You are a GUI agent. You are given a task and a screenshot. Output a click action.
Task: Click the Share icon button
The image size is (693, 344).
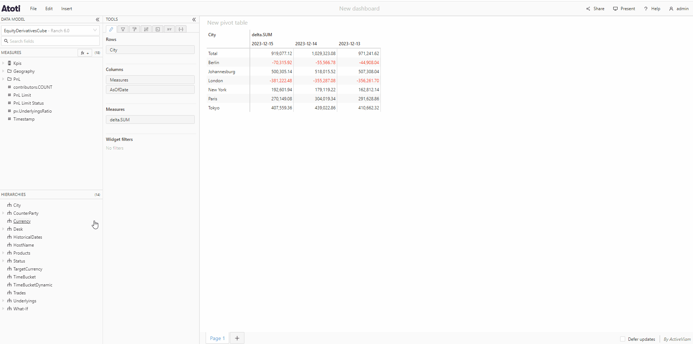click(x=595, y=9)
